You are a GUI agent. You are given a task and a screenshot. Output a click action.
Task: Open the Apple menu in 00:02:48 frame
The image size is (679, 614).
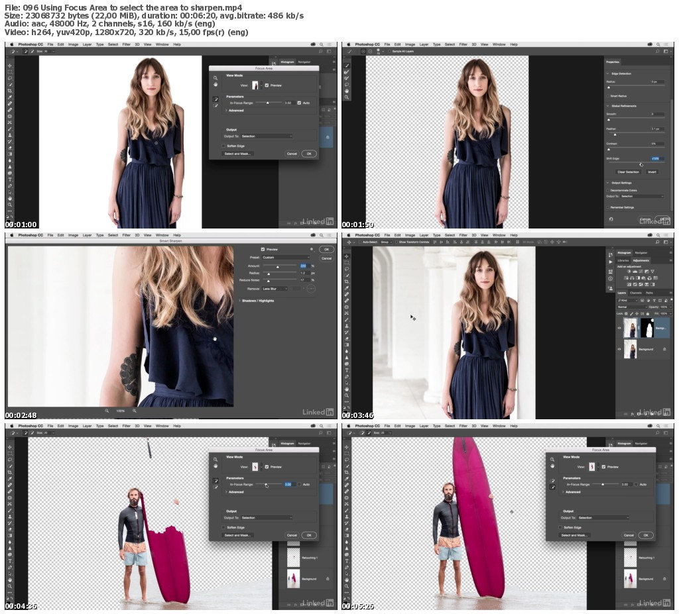[x=12, y=235]
